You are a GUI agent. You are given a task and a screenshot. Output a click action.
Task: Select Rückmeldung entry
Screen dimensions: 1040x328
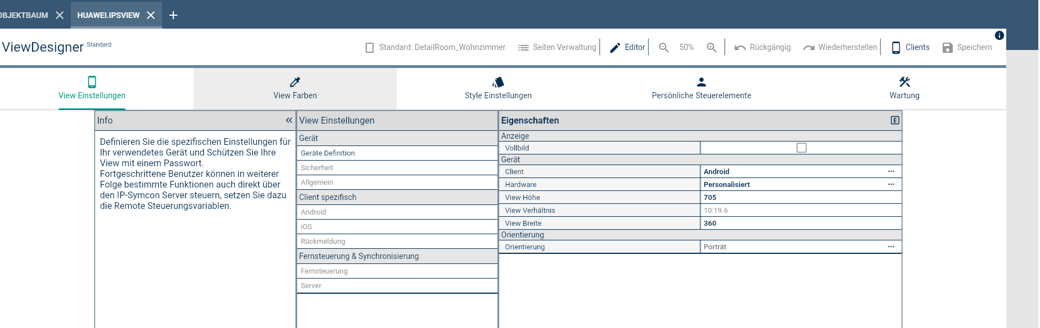(x=397, y=242)
